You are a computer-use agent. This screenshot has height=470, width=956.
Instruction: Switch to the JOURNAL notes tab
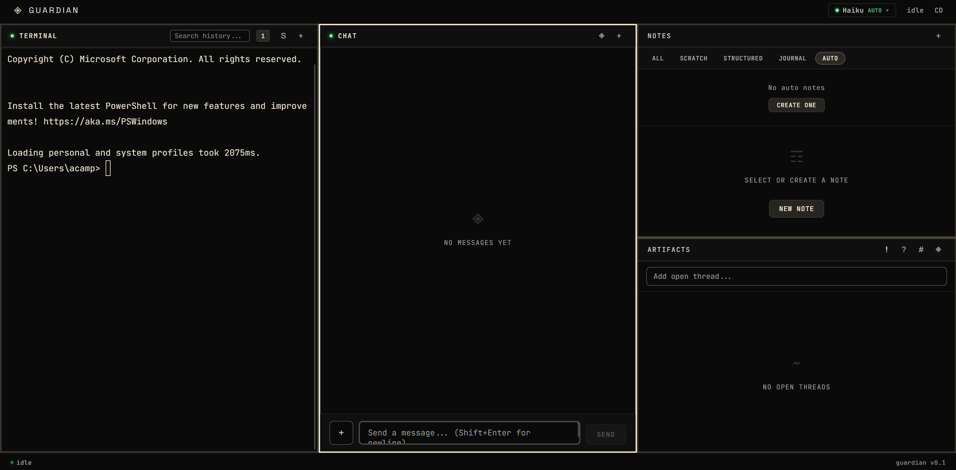coord(792,58)
